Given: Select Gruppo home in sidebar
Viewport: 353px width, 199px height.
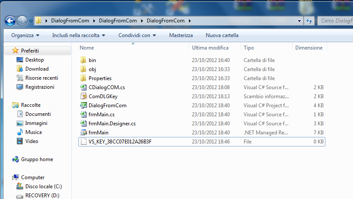Looking at the screenshot, I should pyautogui.click(x=37, y=159).
